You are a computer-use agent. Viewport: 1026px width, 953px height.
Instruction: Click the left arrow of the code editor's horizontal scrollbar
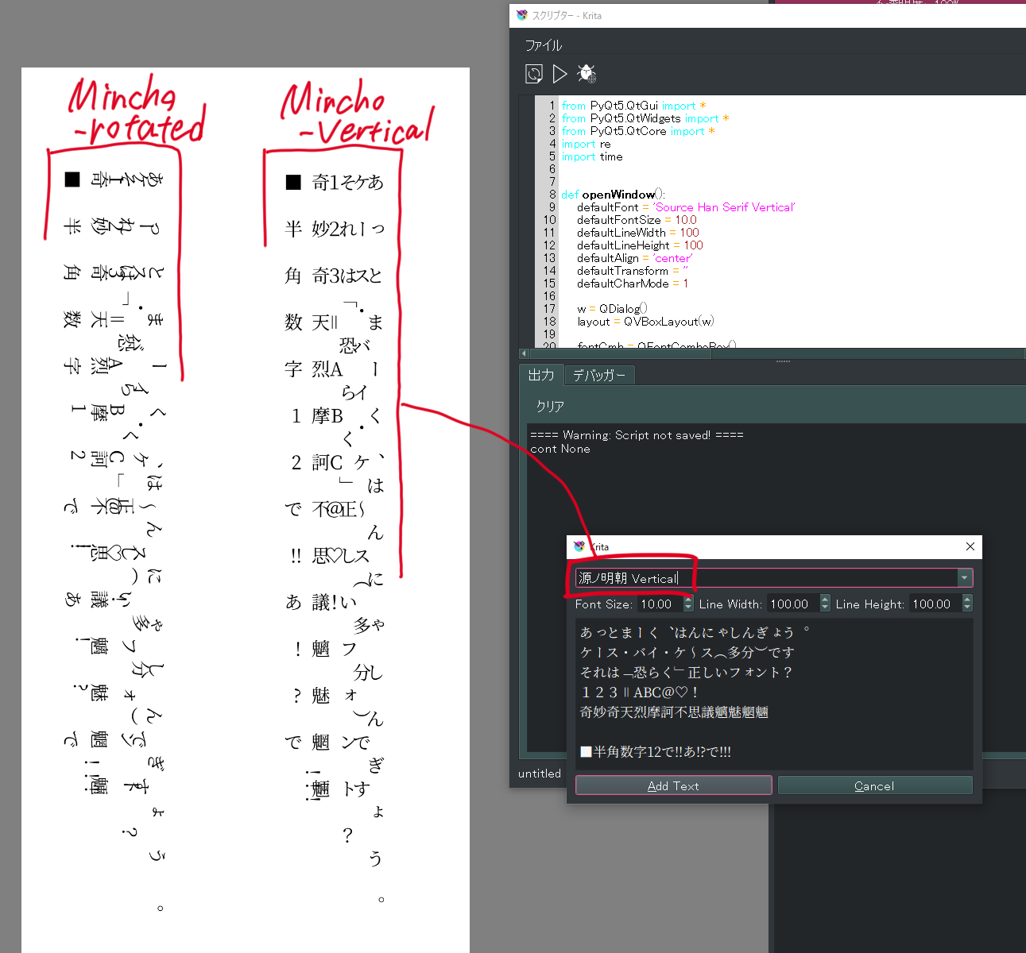click(523, 353)
